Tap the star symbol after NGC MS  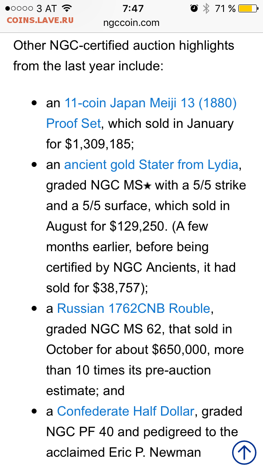point(148,186)
